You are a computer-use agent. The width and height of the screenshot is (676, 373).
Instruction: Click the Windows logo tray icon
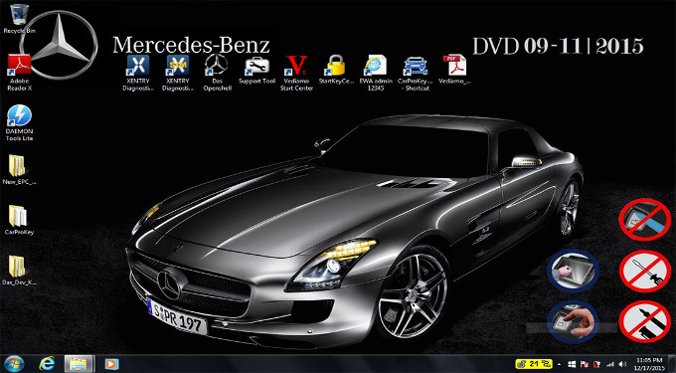pos(572,364)
